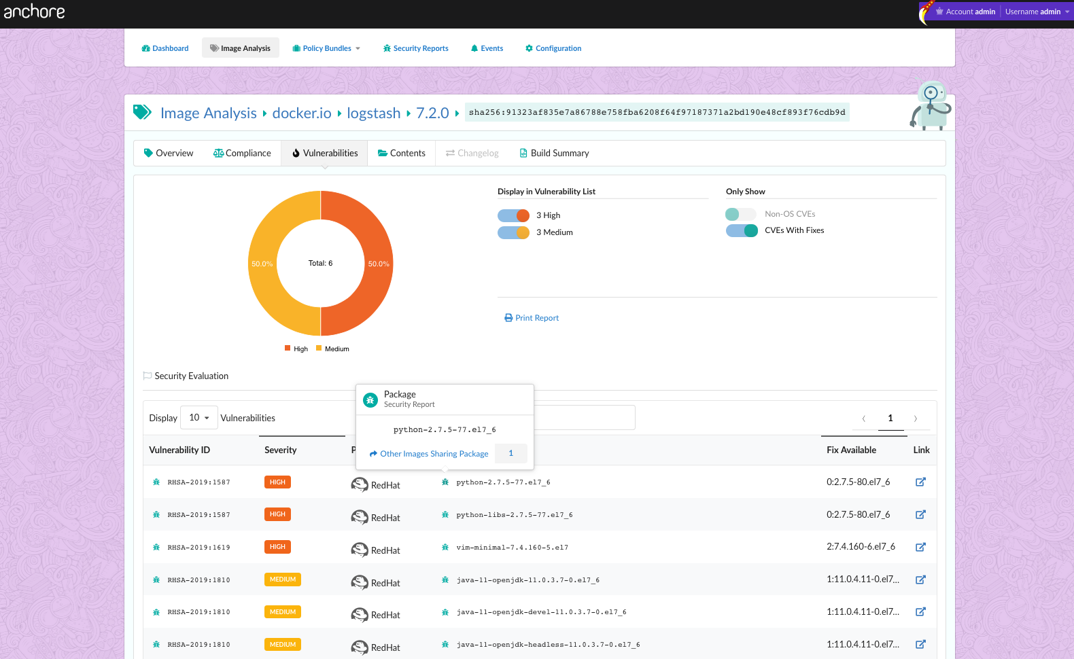This screenshot has width=1074, height=659.
Task: Click the RedHat feed icon in vim-minimal row
Action: pos(360,550)
